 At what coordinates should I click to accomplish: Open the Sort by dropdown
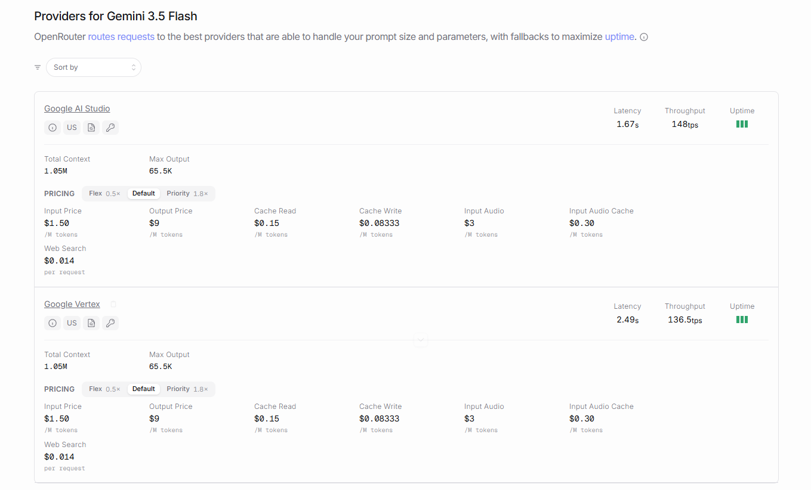coord(94,67)
